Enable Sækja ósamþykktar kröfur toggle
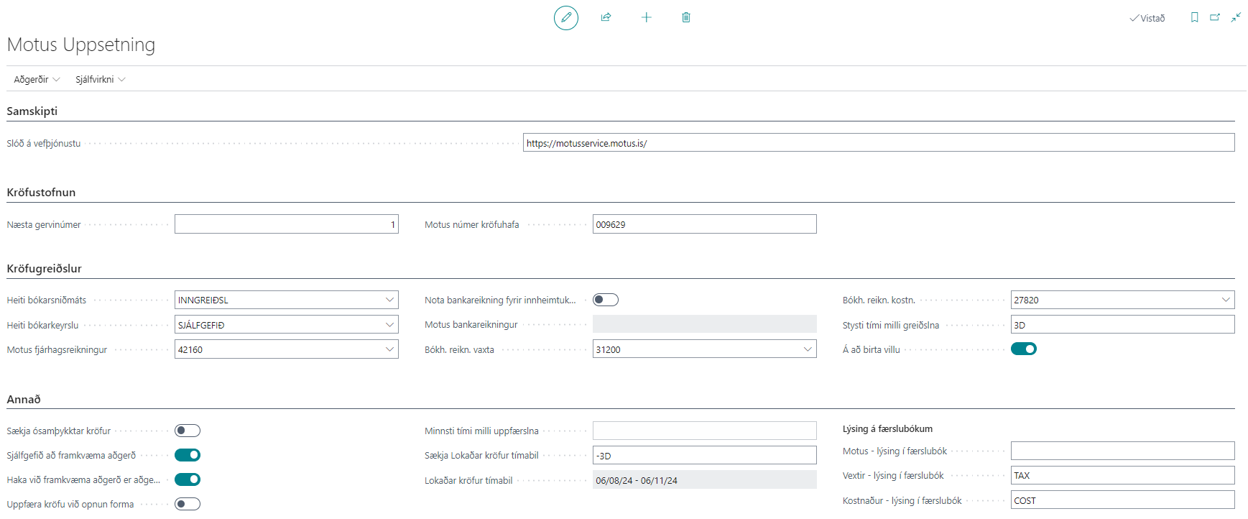The height and width of the screenshot is (519, 1248). click(x=188, y=431)
